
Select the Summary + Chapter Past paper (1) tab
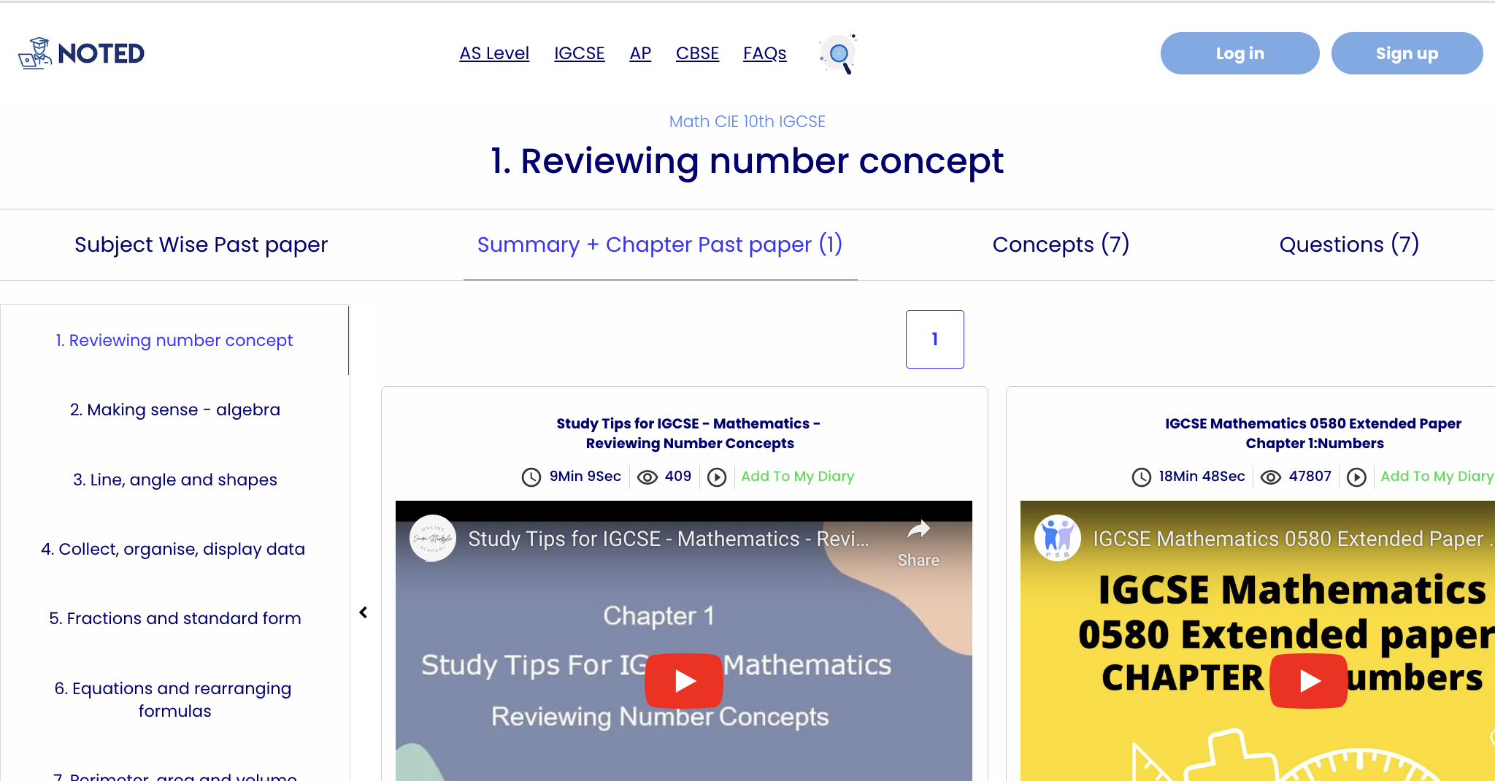[x=660, y=245]
